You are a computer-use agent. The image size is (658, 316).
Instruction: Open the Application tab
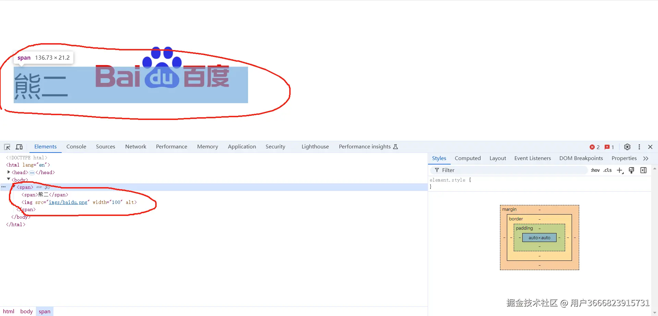242,147
